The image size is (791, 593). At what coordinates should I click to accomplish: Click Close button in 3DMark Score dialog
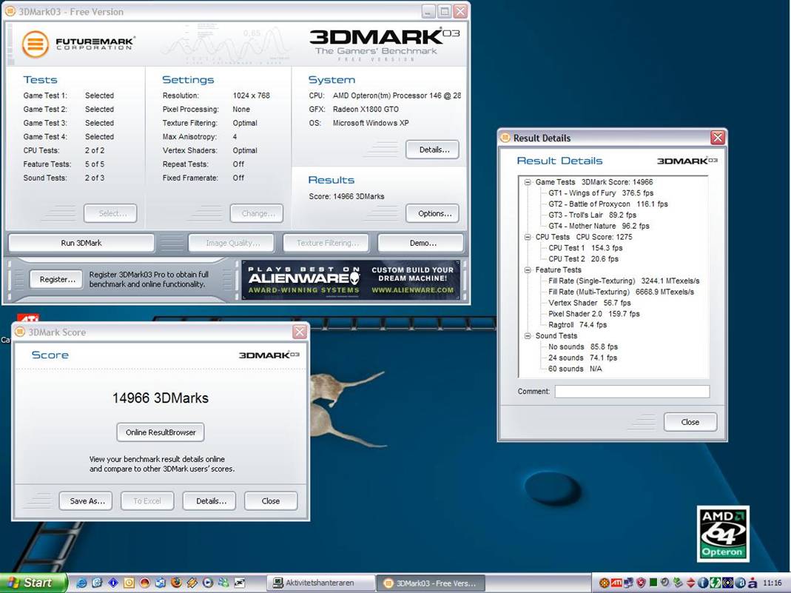click(x=271, y=500)
